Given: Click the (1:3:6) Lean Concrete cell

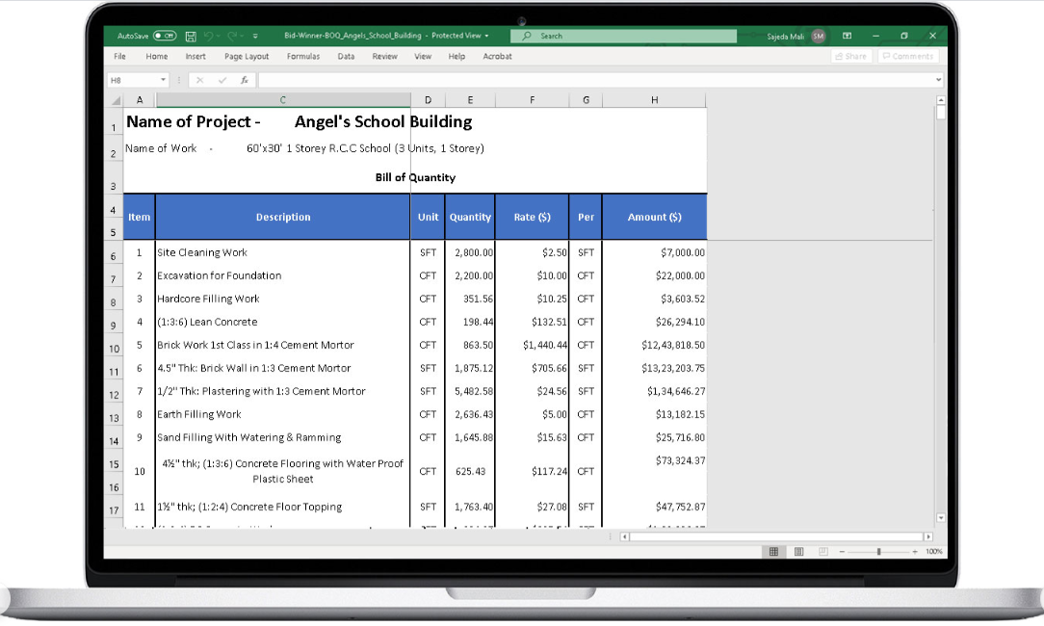Looking at the screenshot, I should click(283, 322).
